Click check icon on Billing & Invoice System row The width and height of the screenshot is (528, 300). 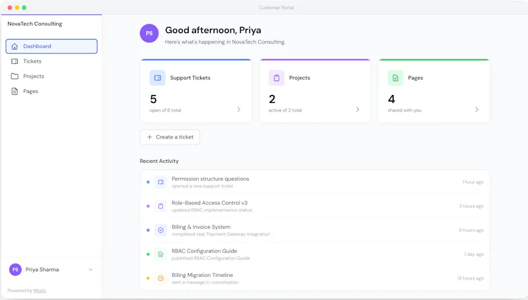160,230
